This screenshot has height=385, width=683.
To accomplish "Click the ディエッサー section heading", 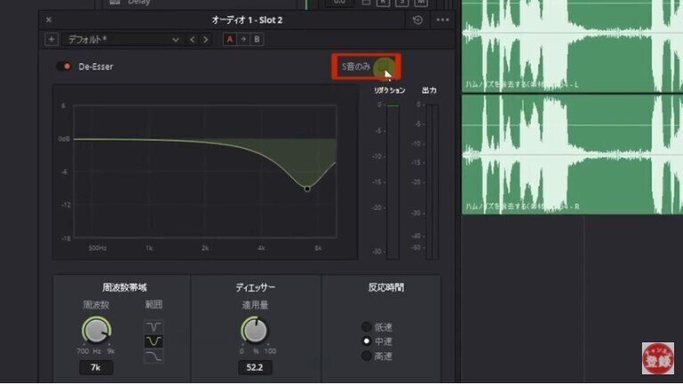I will tap(256, 287).
